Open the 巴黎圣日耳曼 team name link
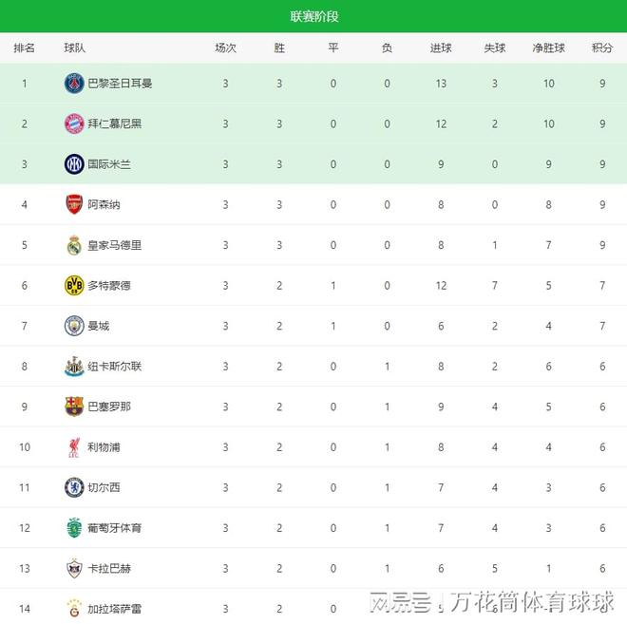Viewport: 627px width, 624px height. click(x=120, y=84)
